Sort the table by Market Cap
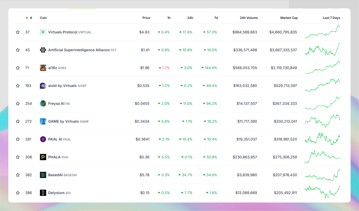 coord(289,18)
